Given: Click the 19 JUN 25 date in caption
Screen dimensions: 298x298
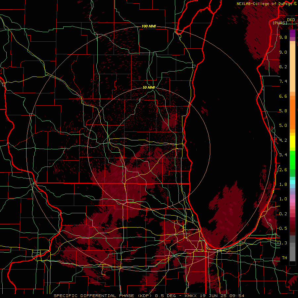Looking at the screenshot, I should [214, 296].
